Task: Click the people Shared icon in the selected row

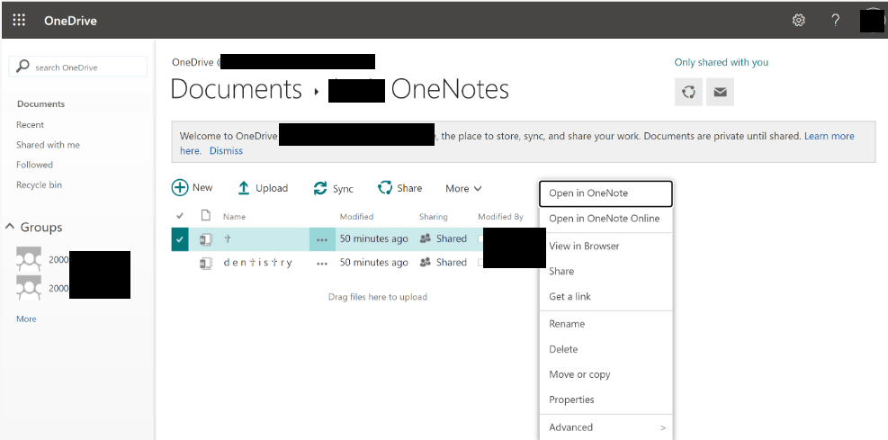Action: (426, 238)
